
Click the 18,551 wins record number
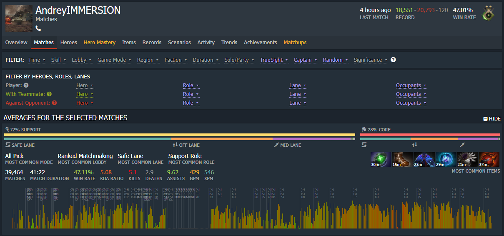click(405, 10)
